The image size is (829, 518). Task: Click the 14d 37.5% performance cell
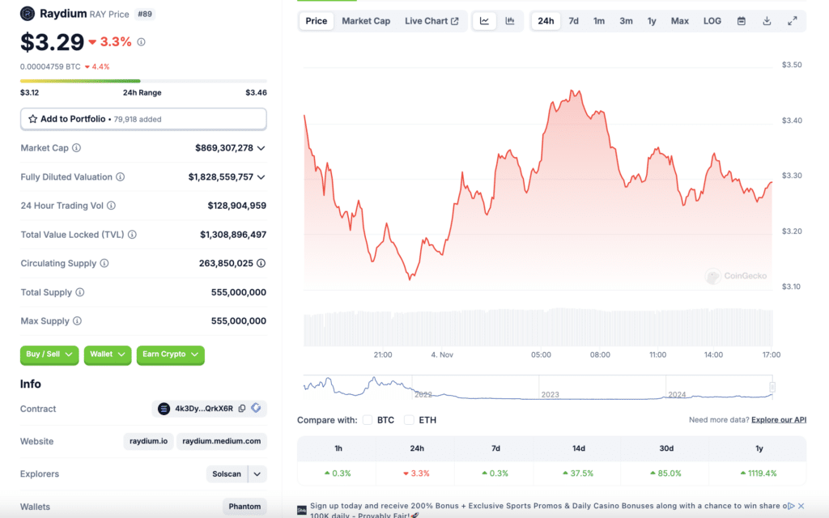point(578,473)
